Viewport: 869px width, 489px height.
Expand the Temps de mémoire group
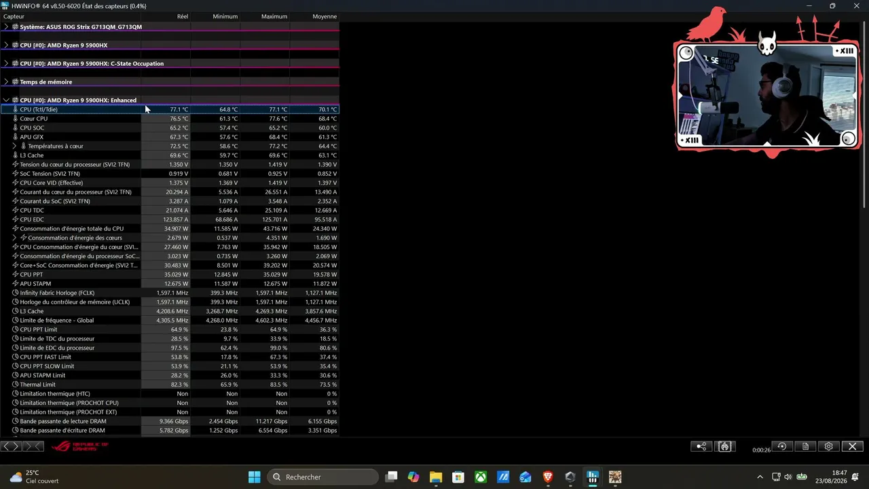pos(6,82)
